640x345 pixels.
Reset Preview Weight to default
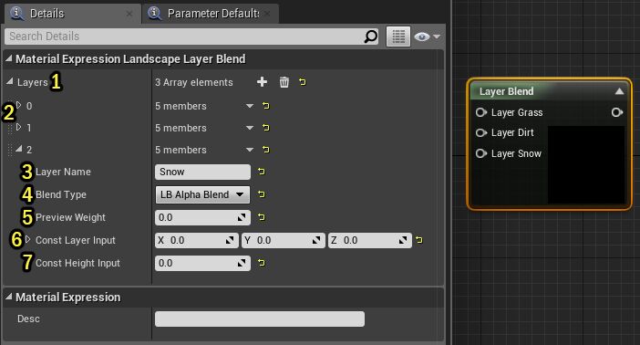262,217
